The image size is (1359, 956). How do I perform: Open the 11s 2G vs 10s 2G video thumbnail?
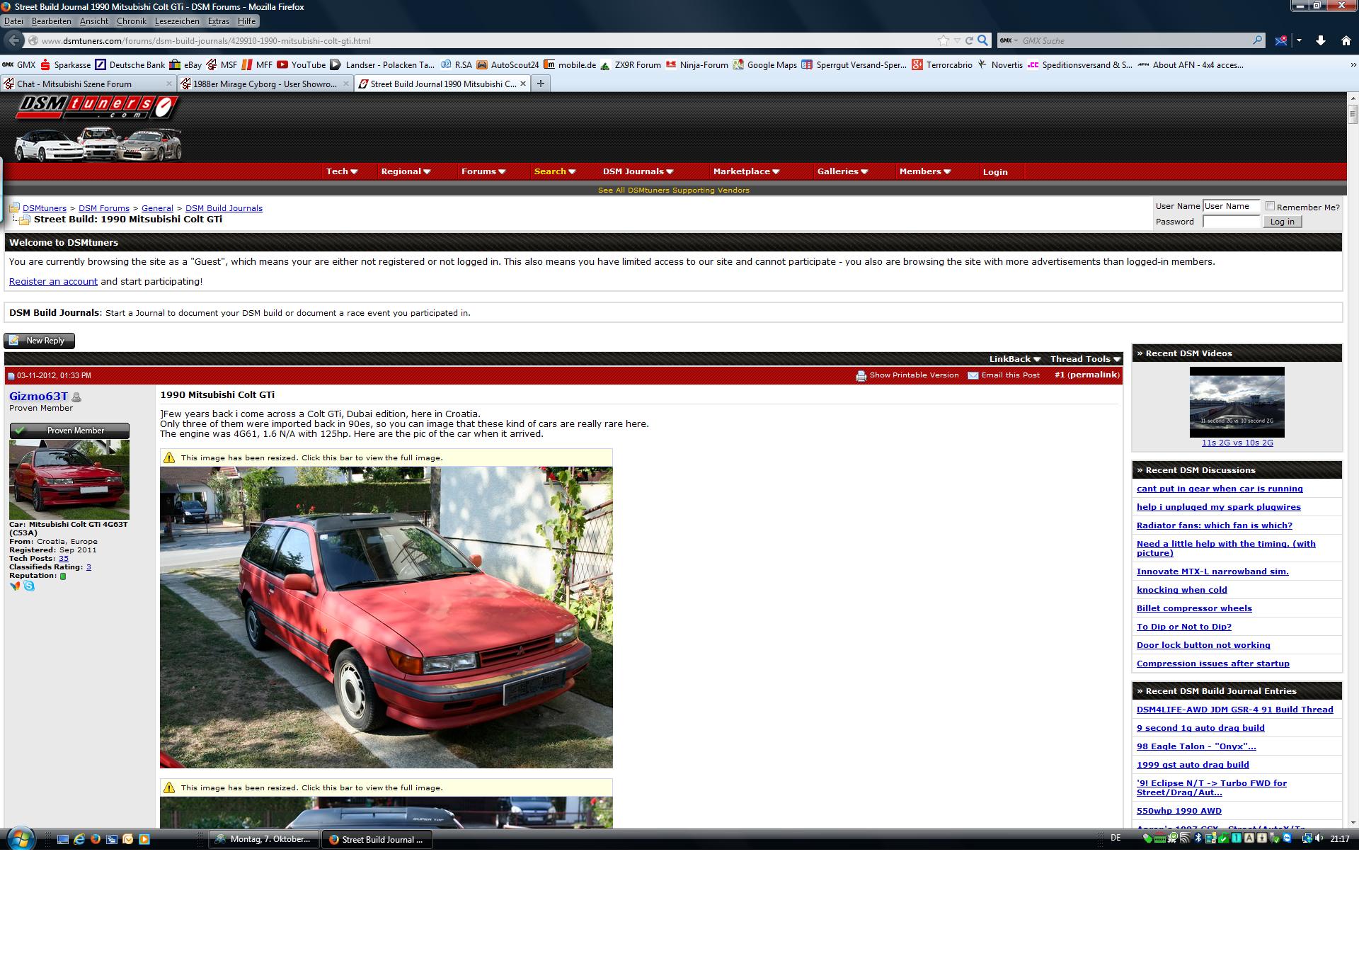[x=1237, y=402]
